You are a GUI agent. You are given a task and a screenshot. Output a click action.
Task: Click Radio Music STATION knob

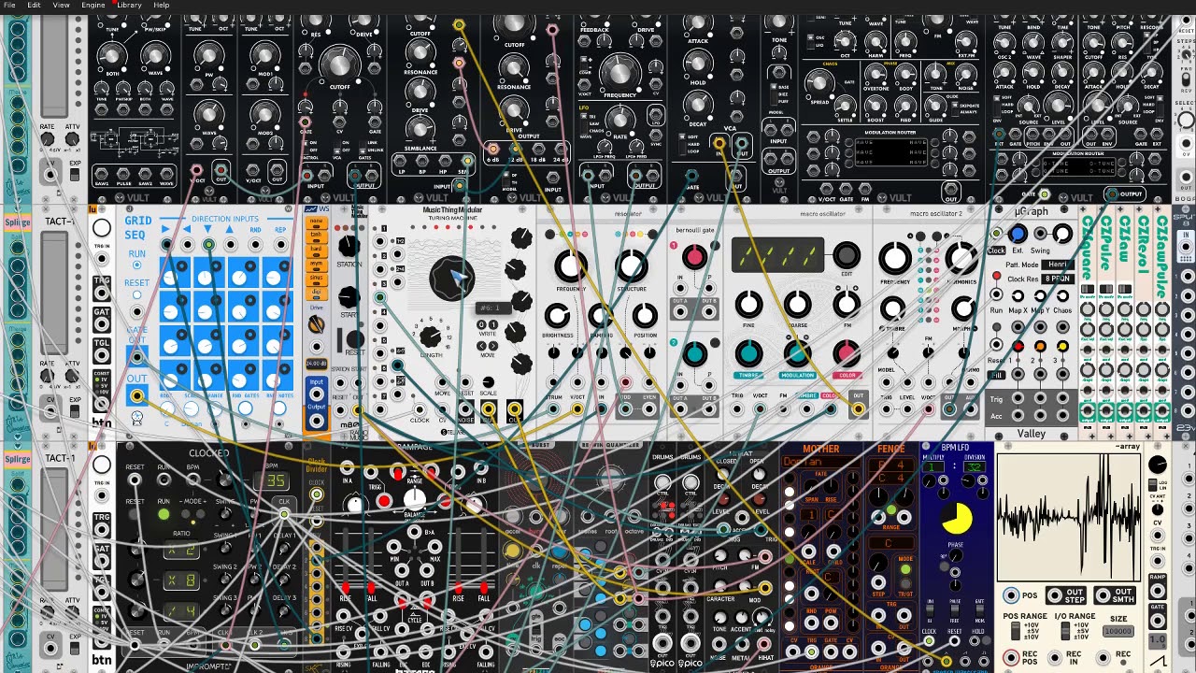click(x=349, y=246)
